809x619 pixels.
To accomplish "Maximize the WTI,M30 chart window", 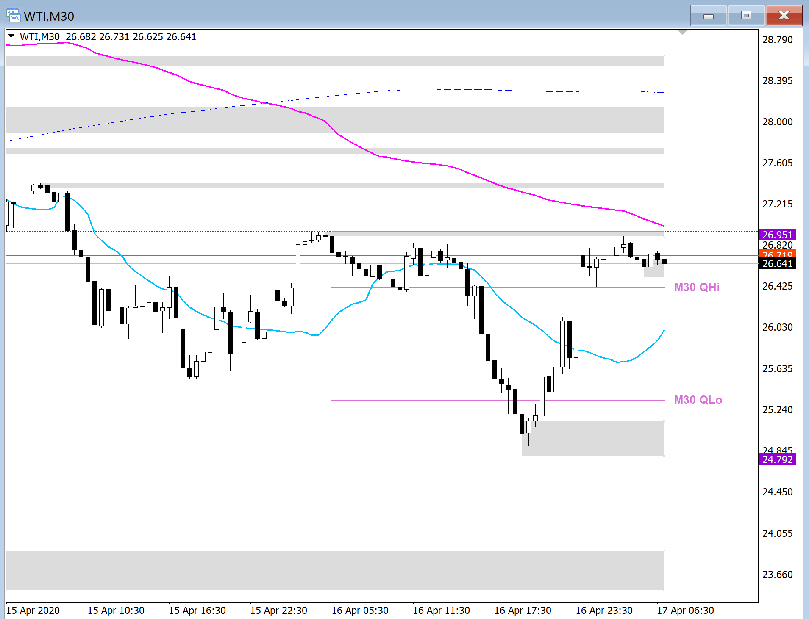I will [x=746, y=16].
